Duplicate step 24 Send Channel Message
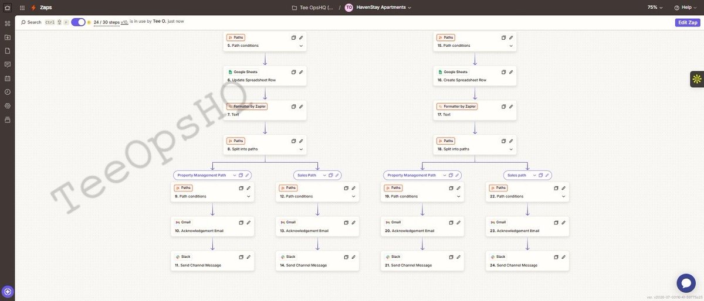This screenshot has width=704, height=301. coord(556,257)
